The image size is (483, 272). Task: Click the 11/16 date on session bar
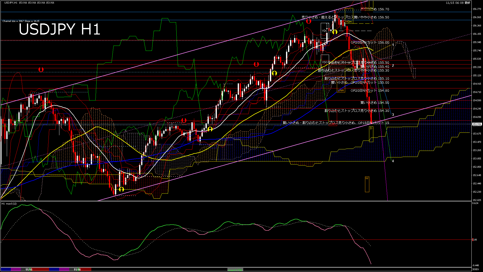77,269
